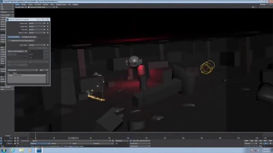Open the File dropdown menu
This screenshot has width=273, height=153.
[7, 5]
